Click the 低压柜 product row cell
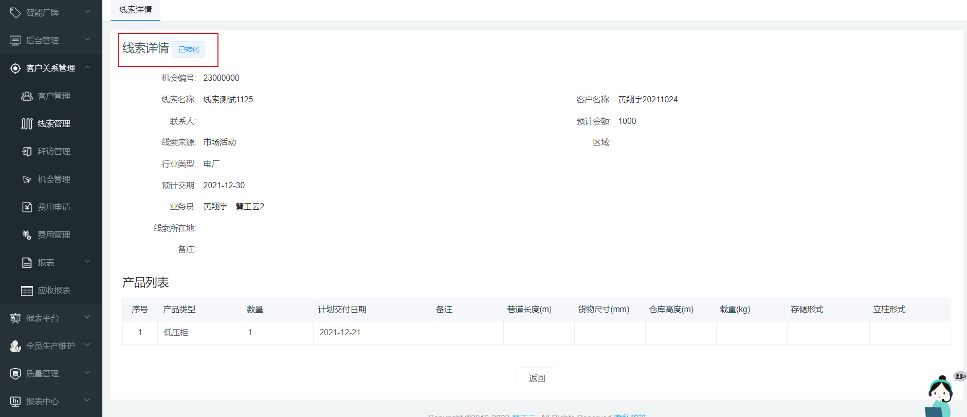Screen dimensions: 967x417 [176, 333]
